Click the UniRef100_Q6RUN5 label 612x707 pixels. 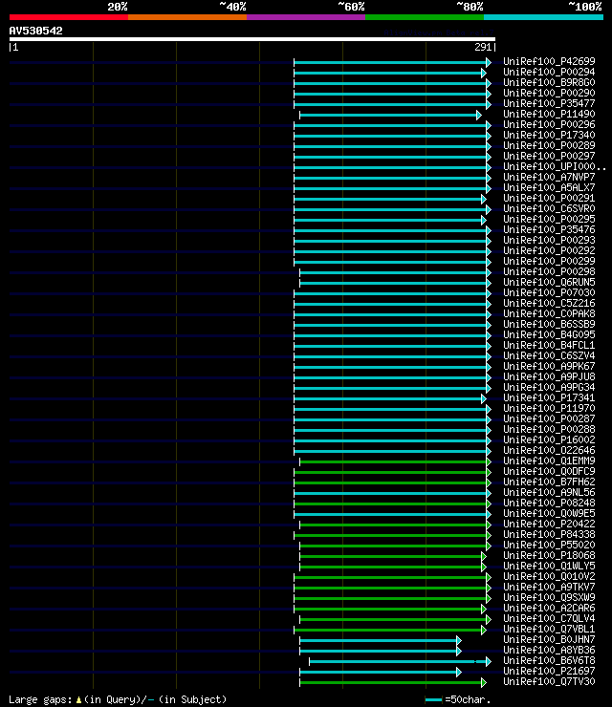click(549, 282)
